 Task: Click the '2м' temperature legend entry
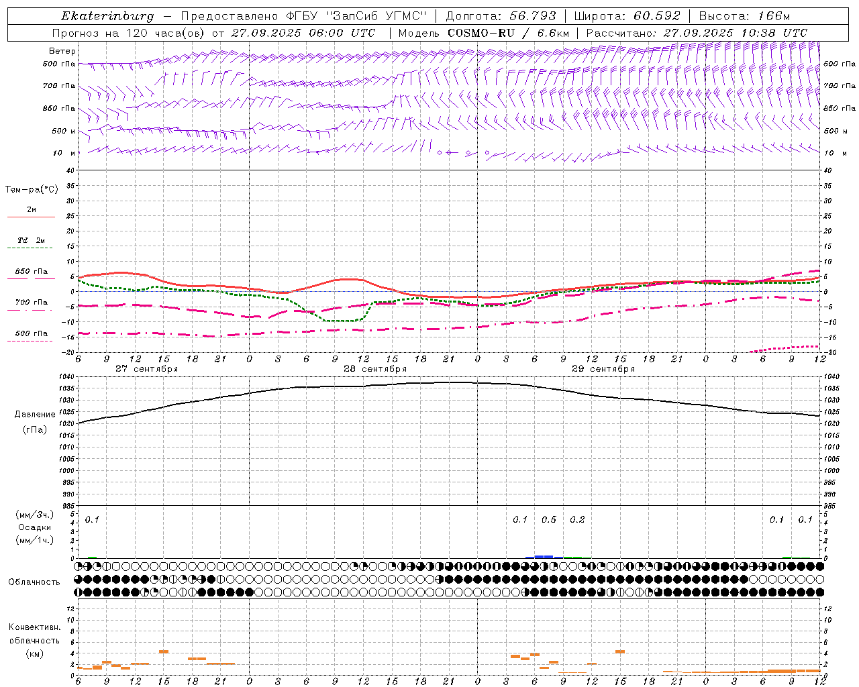(x=32, y=209)
